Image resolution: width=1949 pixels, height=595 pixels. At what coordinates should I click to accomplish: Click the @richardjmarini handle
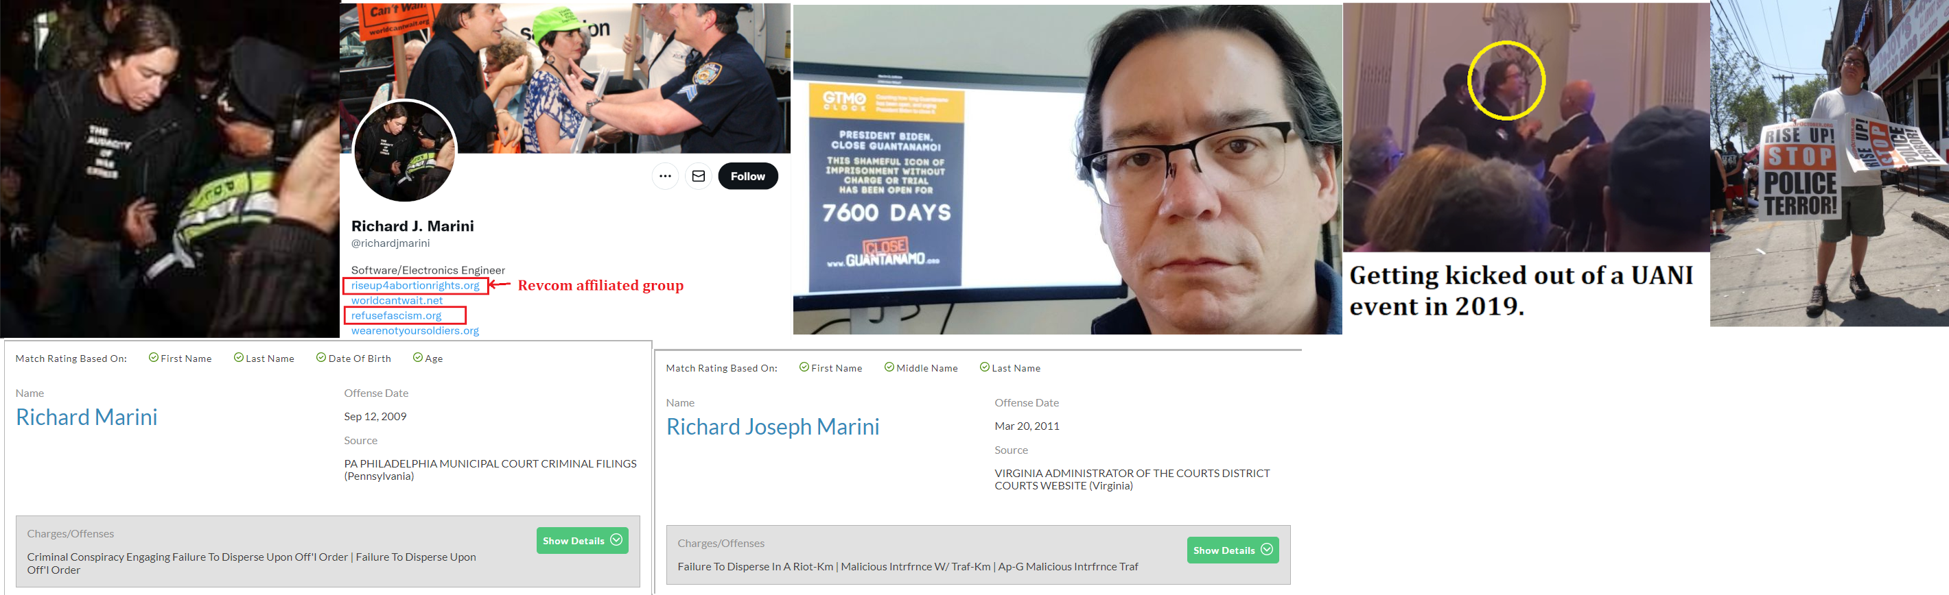[x=390, y=243]
